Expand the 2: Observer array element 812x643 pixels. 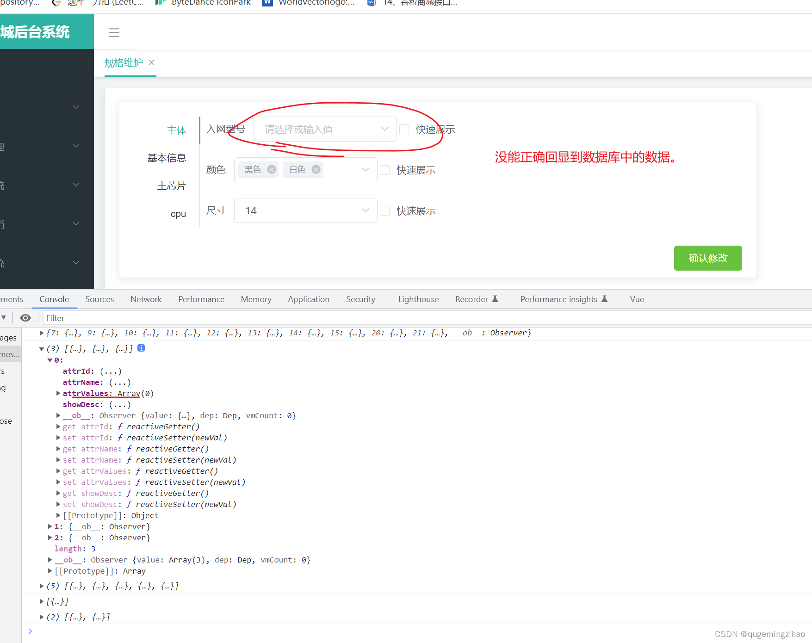click(x=50, y=538)
